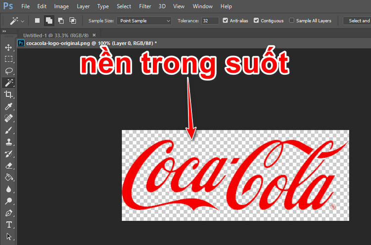Select the Clone Stamp tool
Viewport: 371px width, 245px height.
(x=8, y=142)
